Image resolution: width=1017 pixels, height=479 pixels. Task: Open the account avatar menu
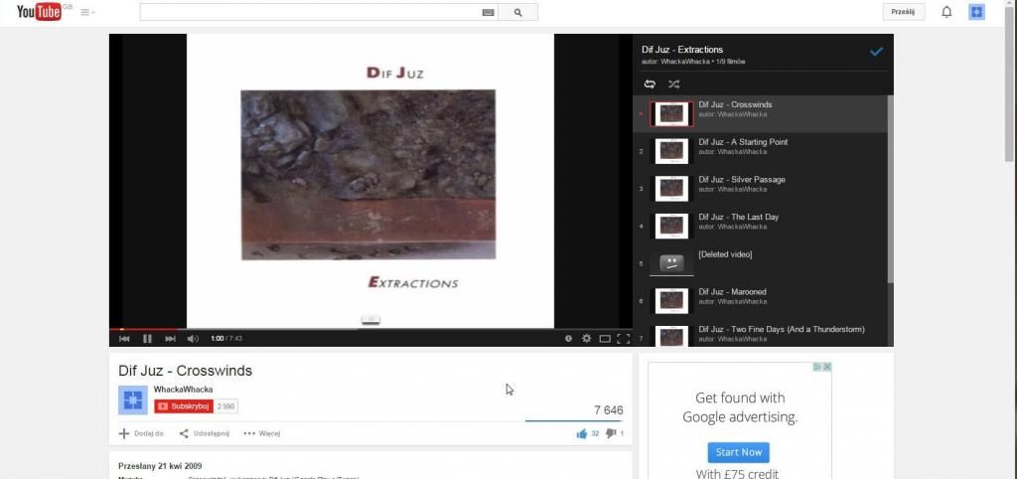pyautogui.click(x=977, y=12)
